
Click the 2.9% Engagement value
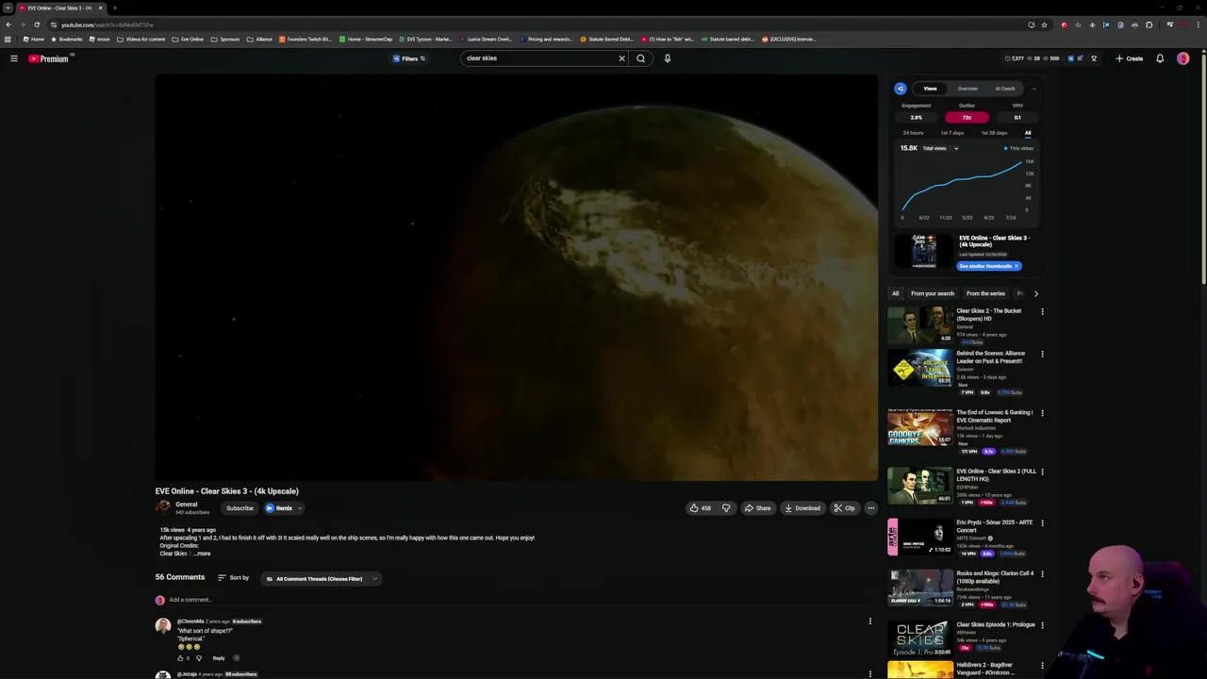(x=916, y=118)
